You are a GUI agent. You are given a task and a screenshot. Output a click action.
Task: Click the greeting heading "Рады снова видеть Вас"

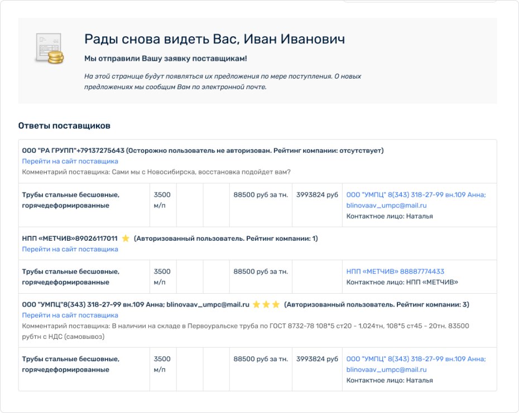214,39
